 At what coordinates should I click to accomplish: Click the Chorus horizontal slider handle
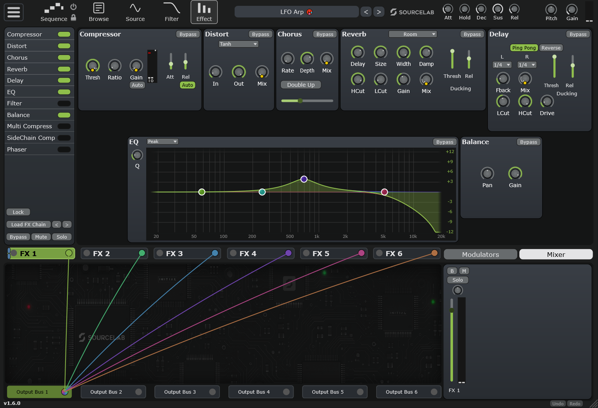[300, 101]
